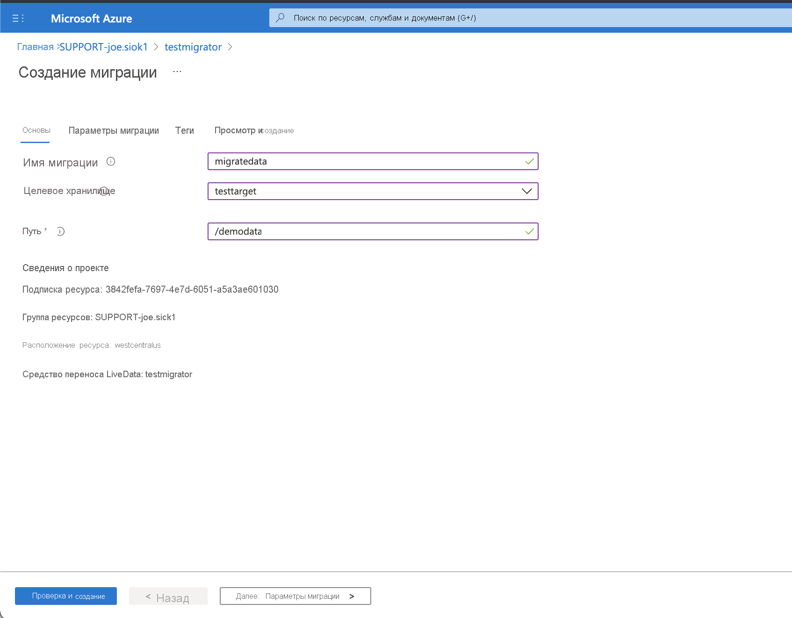Image resolution: width=792 pixels, height=618 pixels.
Task: Click the green checkmark in migration name field
Action: pyautogui.click(x=529, y=161)
